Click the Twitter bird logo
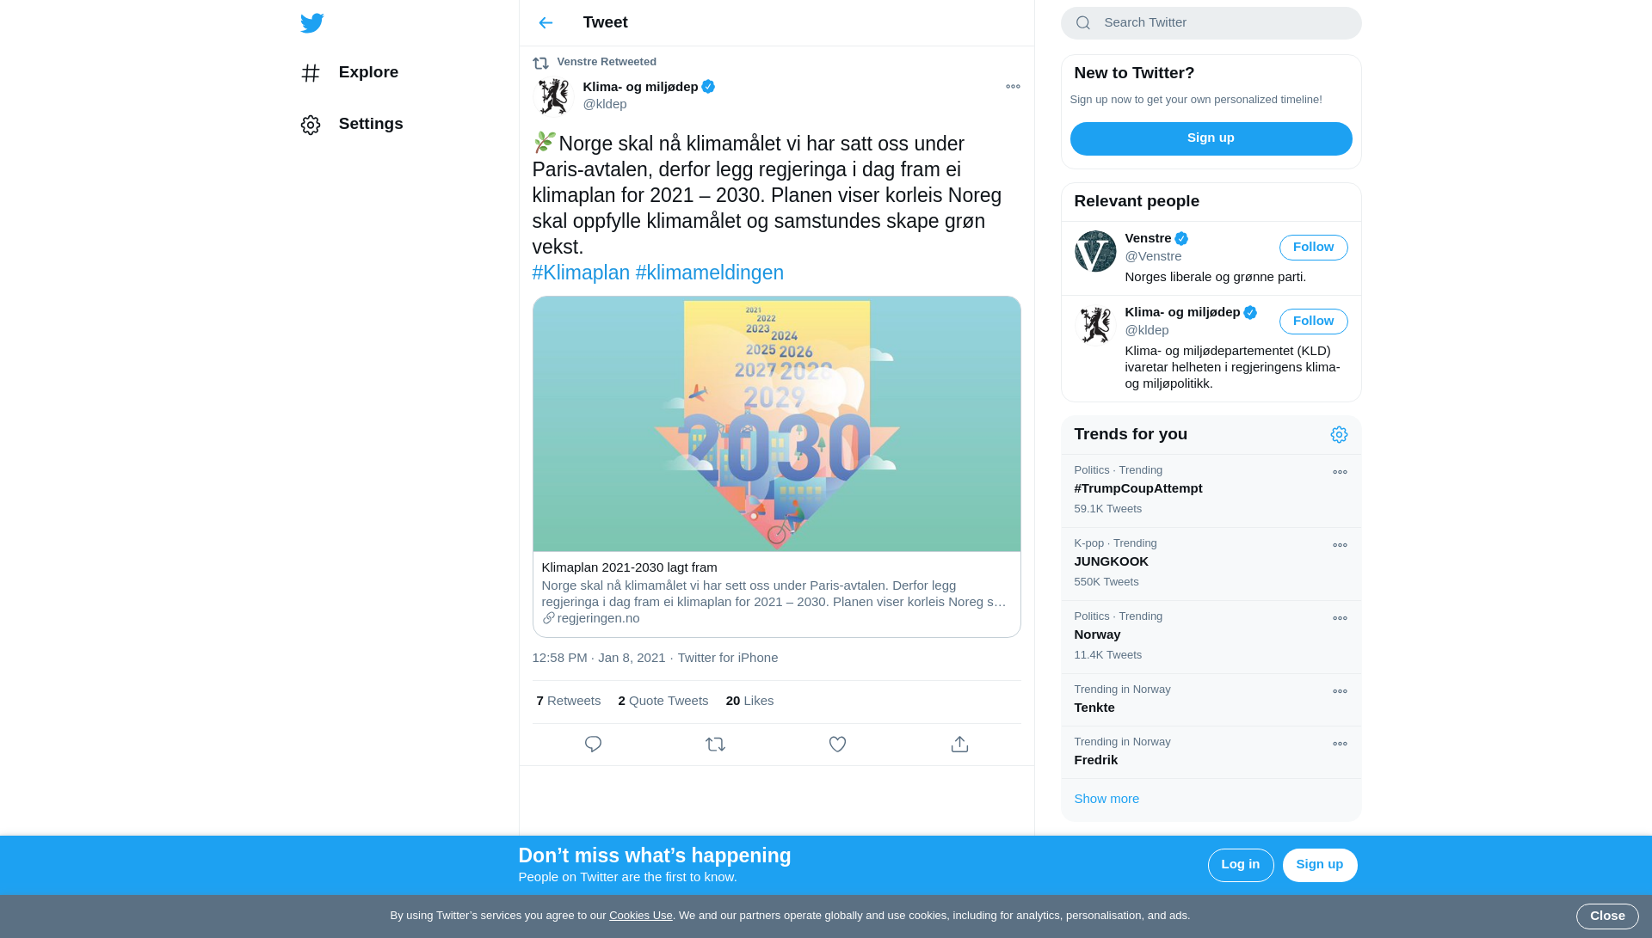Image resolution: width=1652 pixels, height=938 pixels. (312, 23)
